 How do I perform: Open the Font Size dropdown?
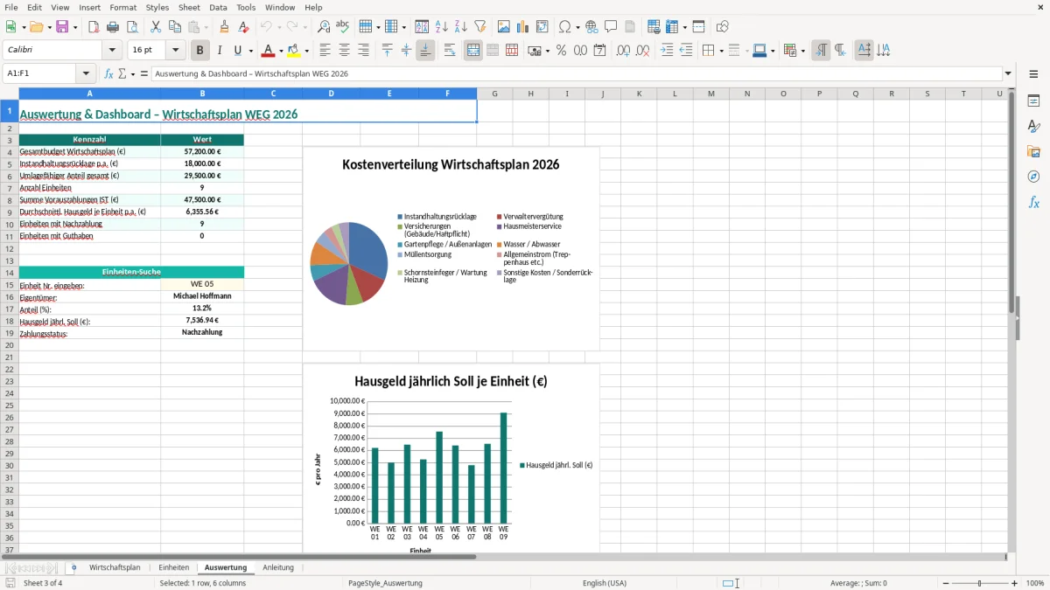(176, 51)
